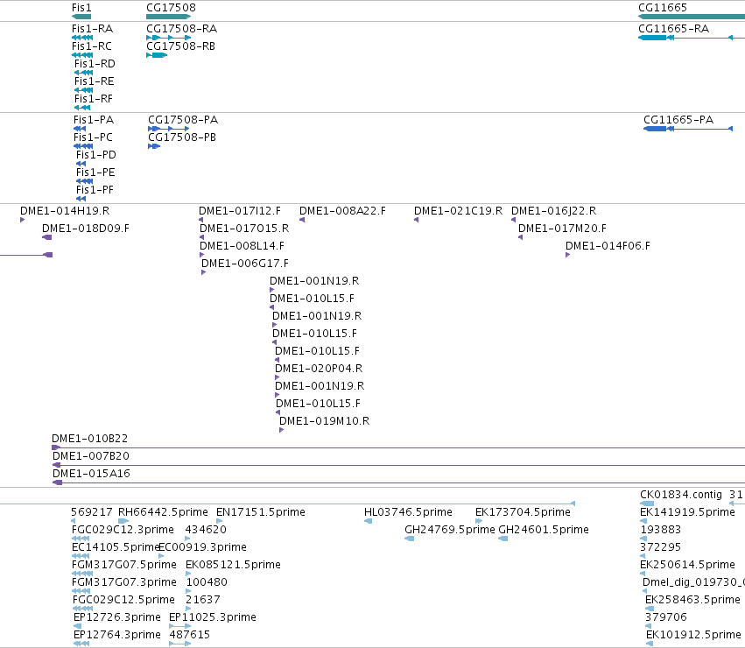Click BAC end DME1-014F06.F
The width and height of the screenshot is (745, 648).
[x=608, y=246]
